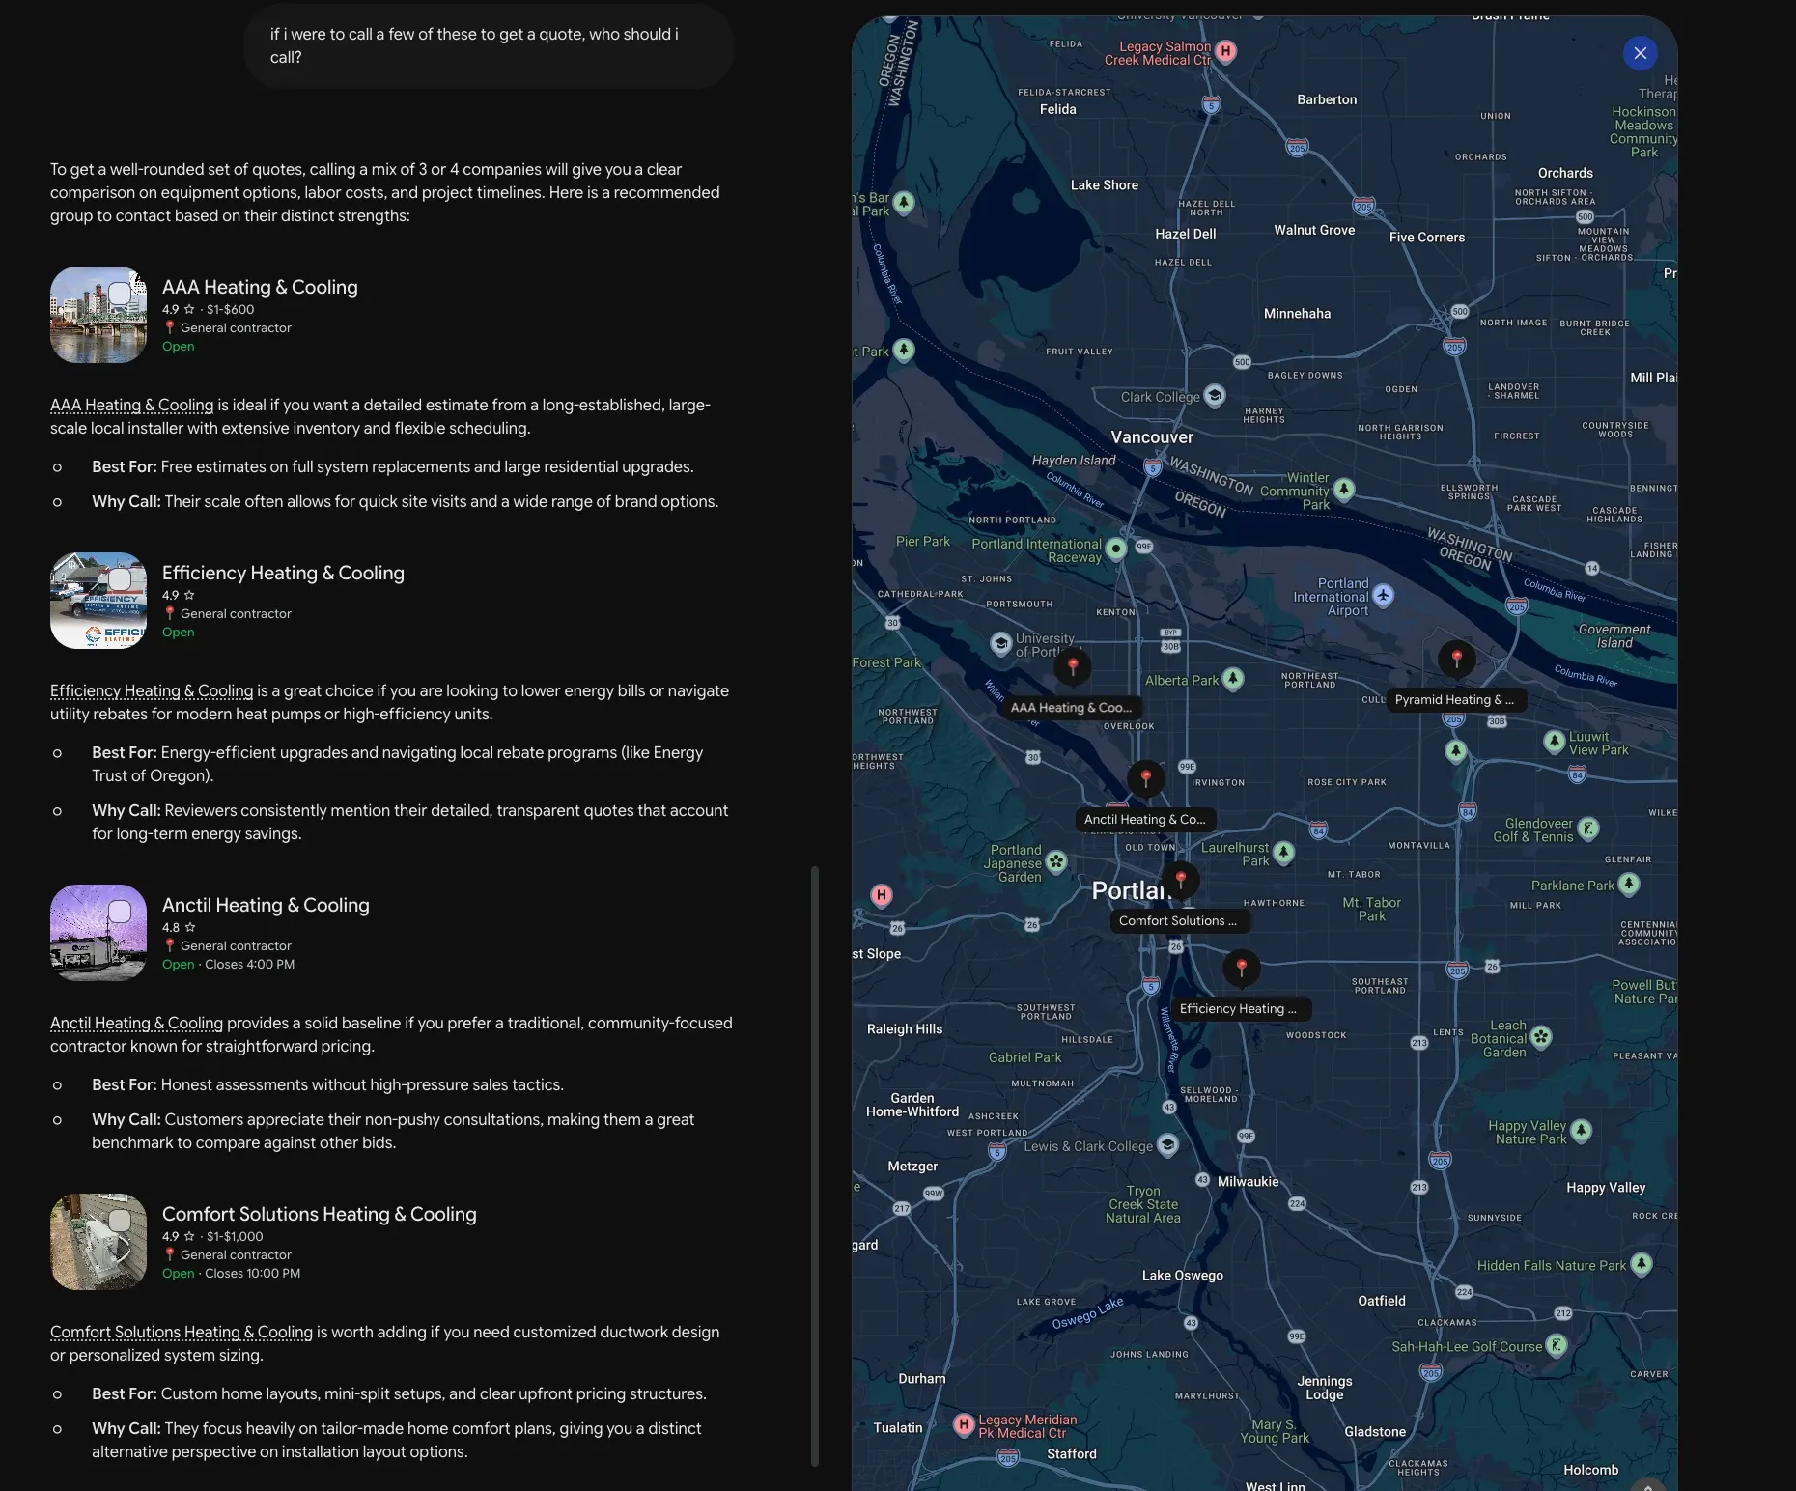Click the Efficiency Heating map pin
Screen dimensions: 1796x1491
click(1242, 967)
